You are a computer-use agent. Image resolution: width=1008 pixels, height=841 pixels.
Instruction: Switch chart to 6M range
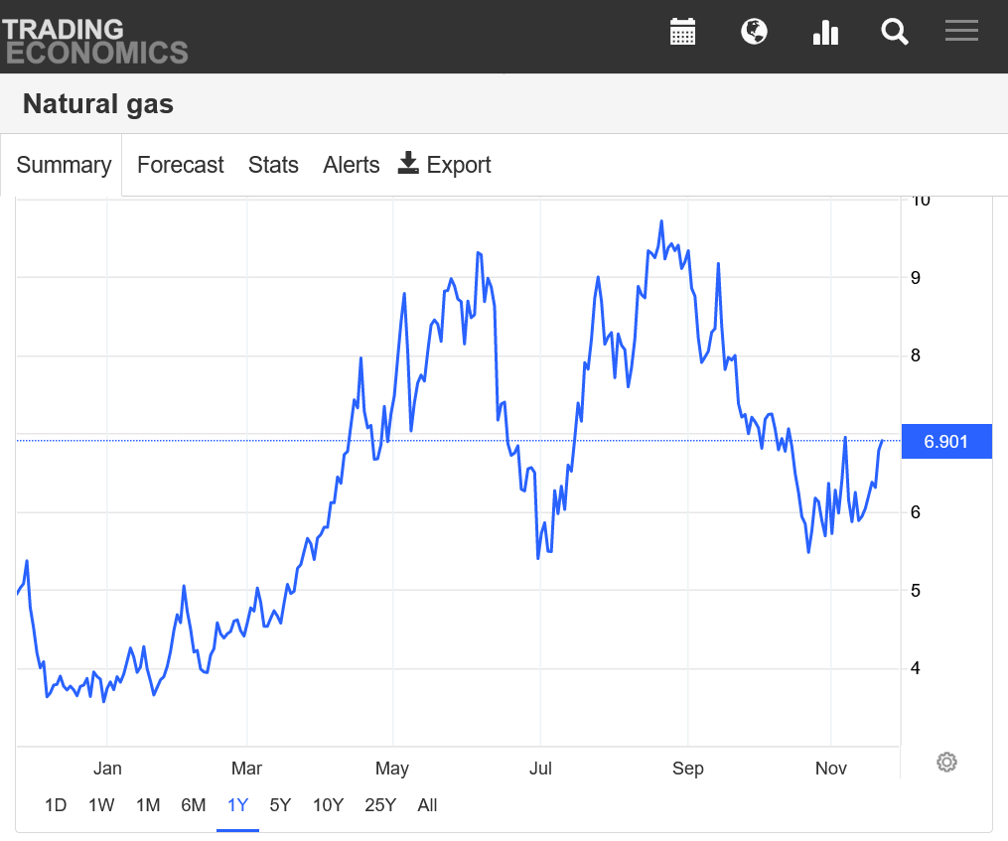193,805
